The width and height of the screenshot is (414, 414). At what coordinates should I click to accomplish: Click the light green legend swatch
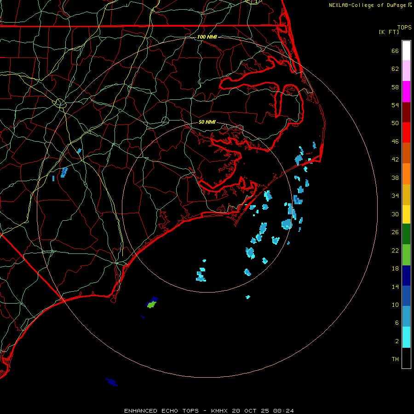click(x=406, y=255)
